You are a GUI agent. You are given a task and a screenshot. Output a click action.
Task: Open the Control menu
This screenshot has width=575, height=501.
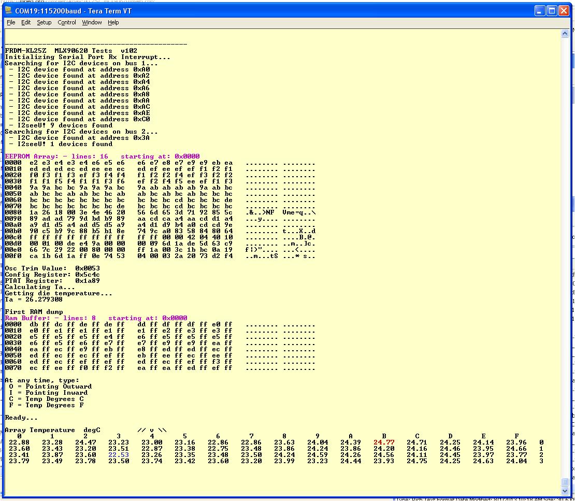[x=67, y=22]
